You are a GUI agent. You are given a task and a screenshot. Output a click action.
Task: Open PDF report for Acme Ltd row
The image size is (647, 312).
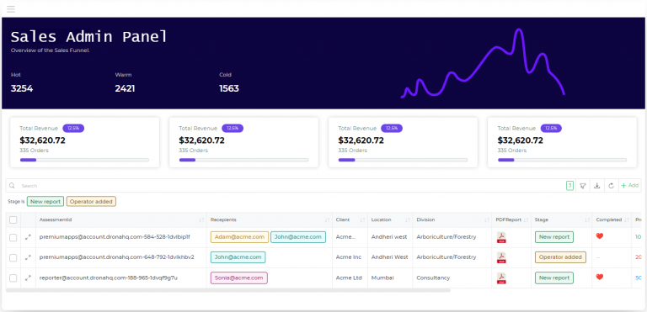(x=501, y=278)
